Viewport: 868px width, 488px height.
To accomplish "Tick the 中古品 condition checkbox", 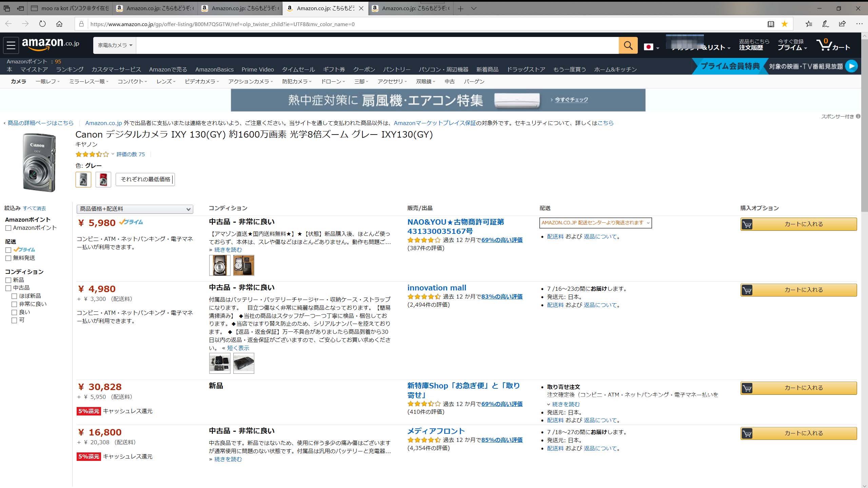I will point(8,288).
